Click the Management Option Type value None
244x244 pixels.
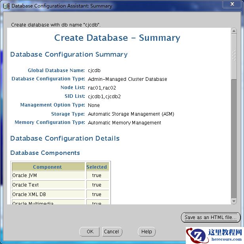93,105
